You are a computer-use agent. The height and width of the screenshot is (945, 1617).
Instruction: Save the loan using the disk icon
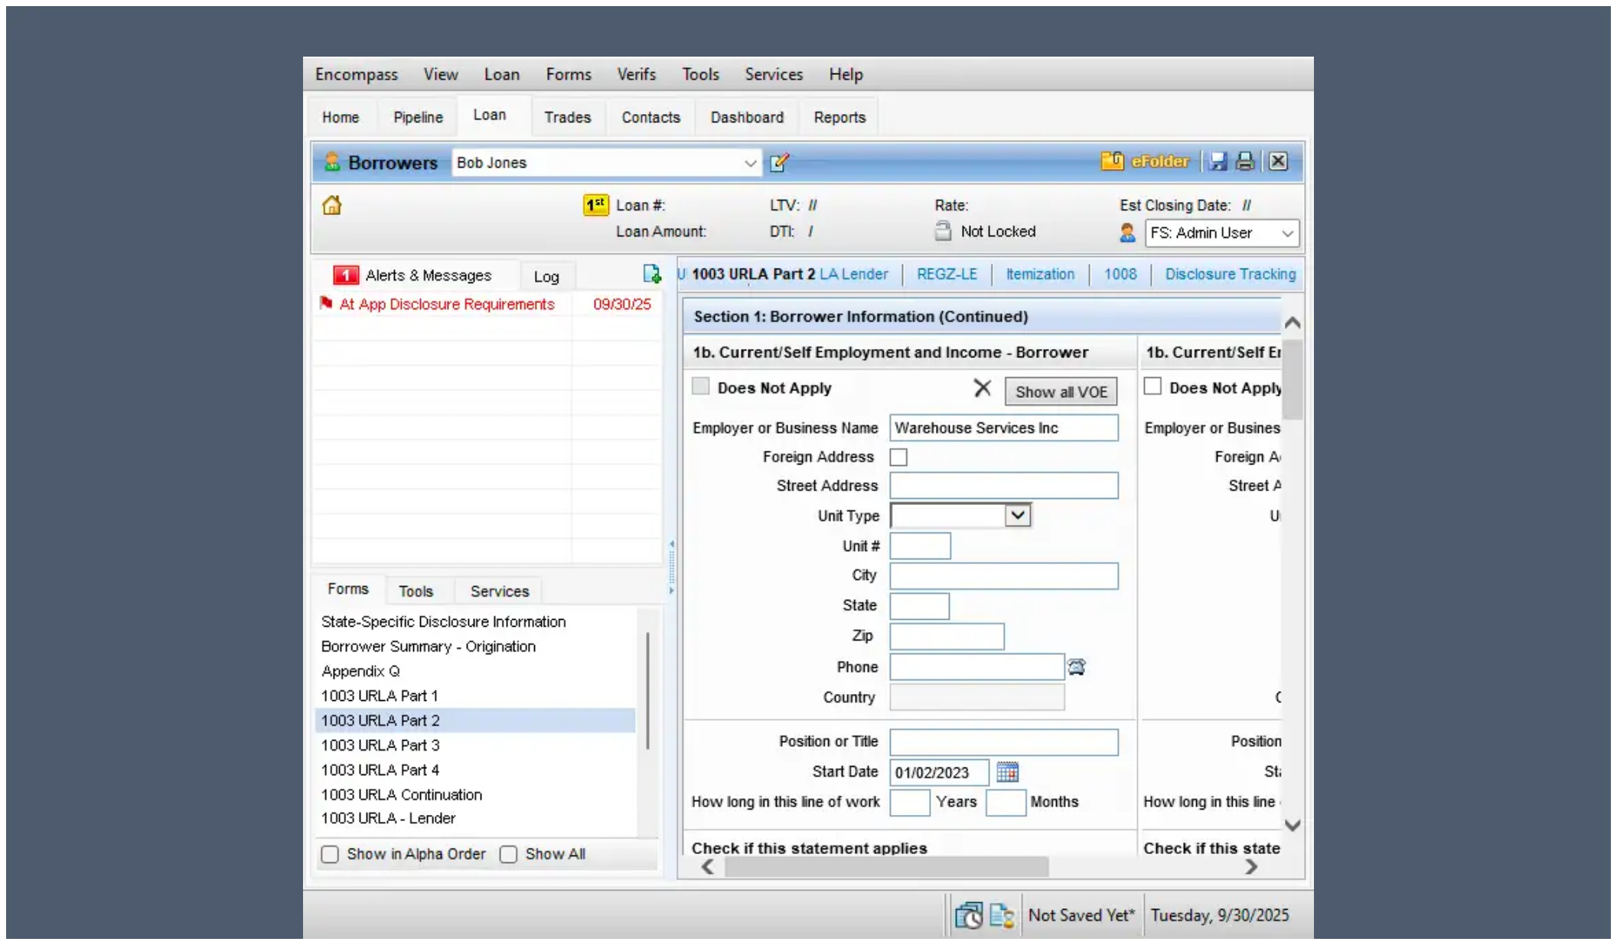1219,161
